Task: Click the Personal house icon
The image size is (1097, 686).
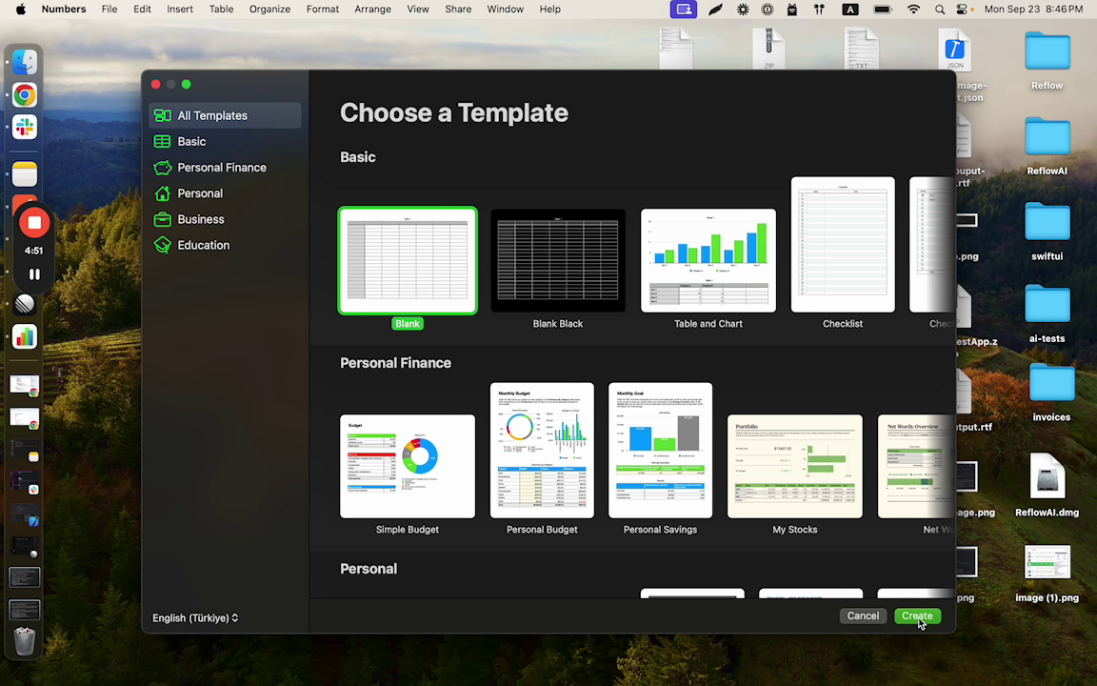Action: 162,193
